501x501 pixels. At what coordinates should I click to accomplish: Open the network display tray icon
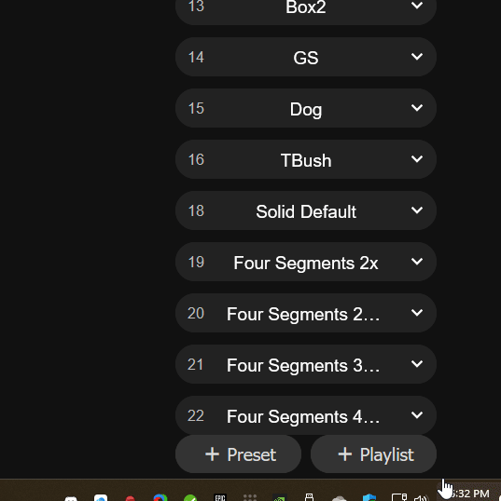[399, 497]
